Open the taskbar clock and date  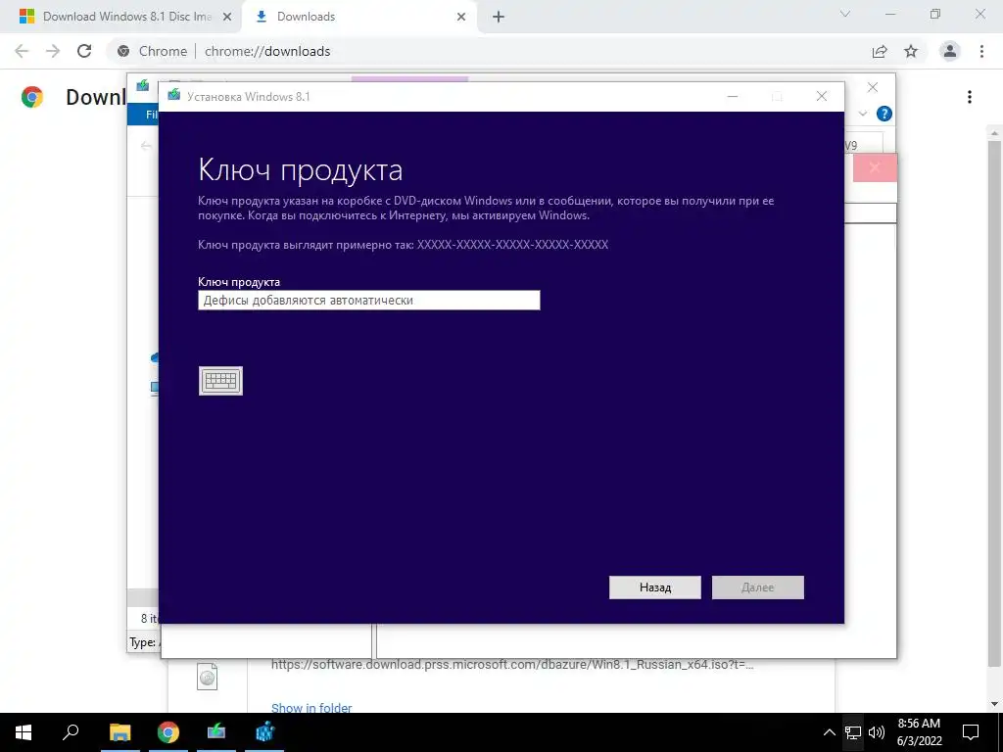point(919,732)
